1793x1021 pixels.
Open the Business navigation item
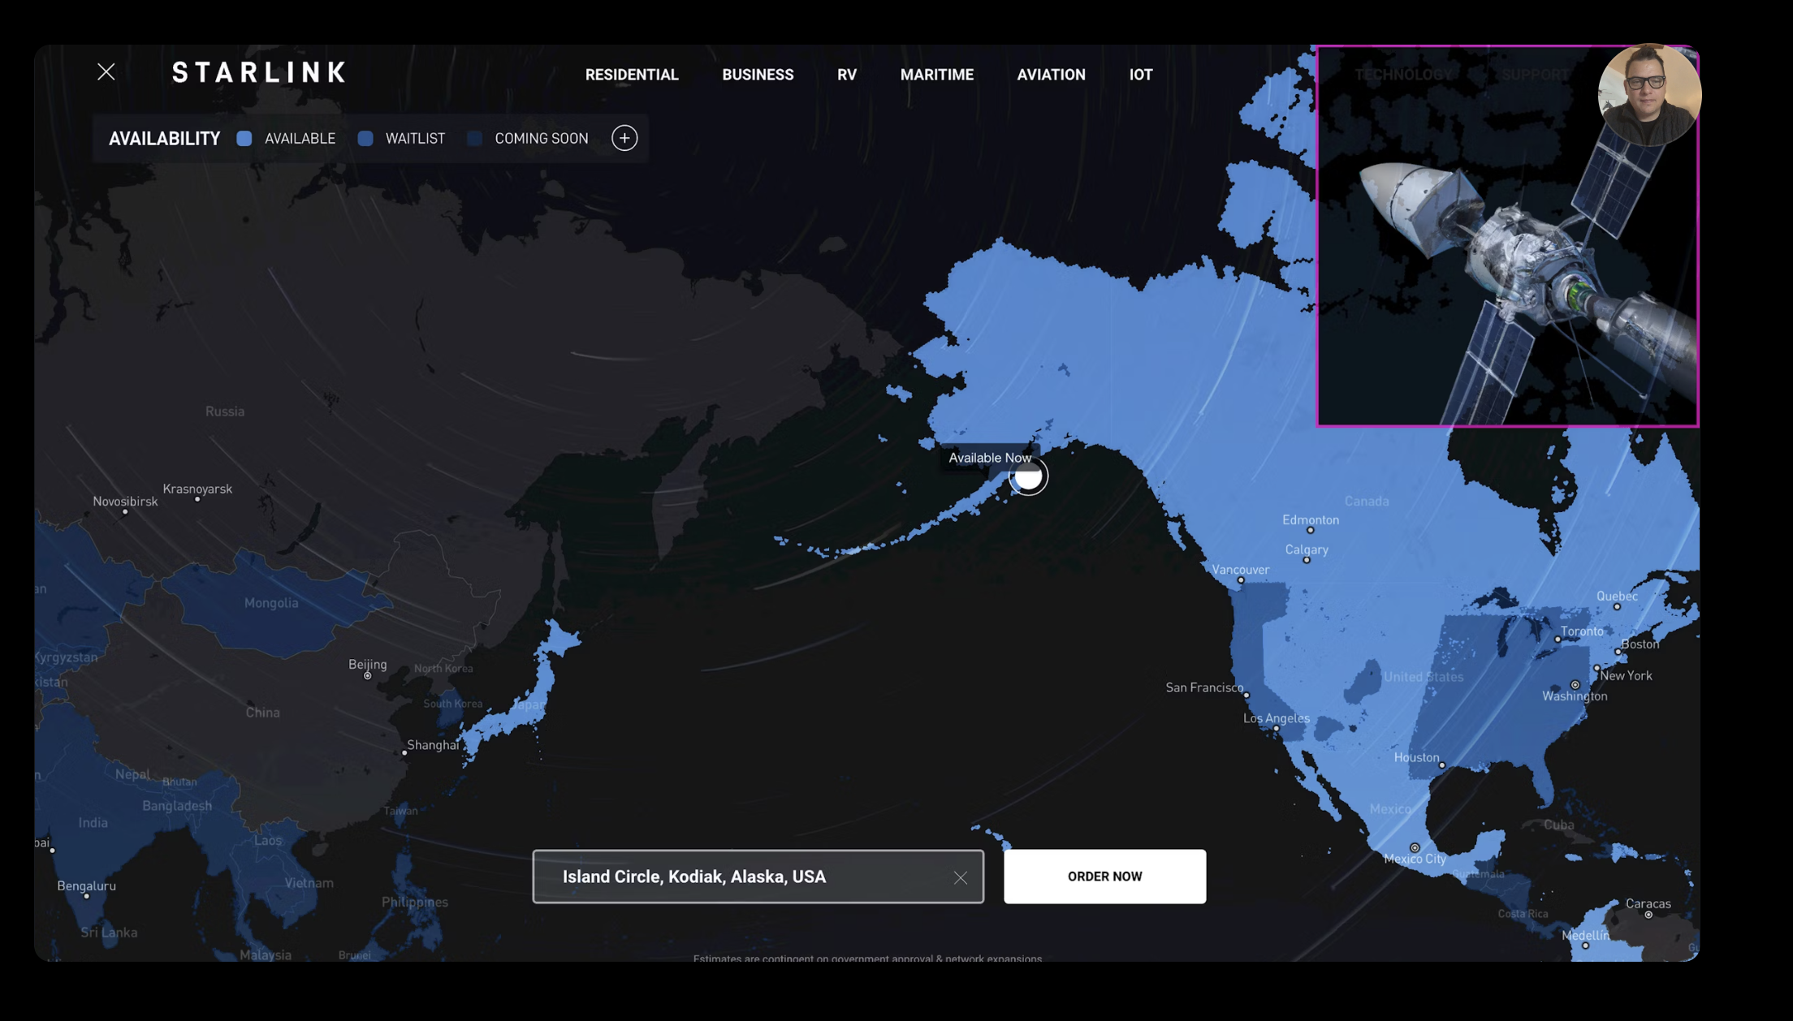click(757, 75)
